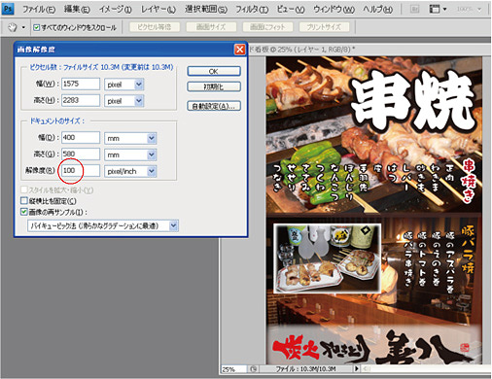Screen dimensions: 492x379
Task: Close the 画像解像度 dialog
Action: pyautogui.click(x=240, y=50)
